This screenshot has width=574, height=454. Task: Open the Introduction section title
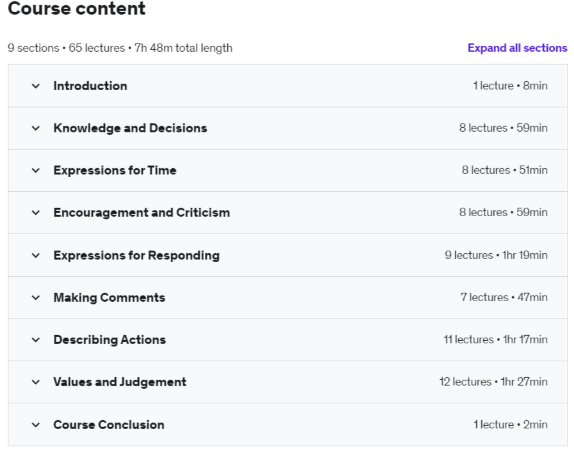[x=90, y=86]
